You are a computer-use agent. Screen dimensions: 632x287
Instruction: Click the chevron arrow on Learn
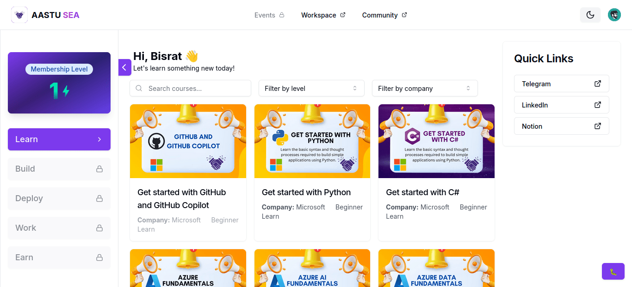pyautogui.click(x=99, y=139)
